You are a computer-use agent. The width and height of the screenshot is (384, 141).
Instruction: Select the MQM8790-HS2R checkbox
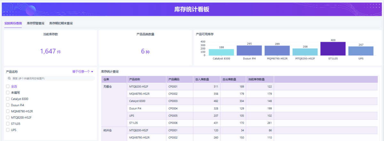click(8, 111)
